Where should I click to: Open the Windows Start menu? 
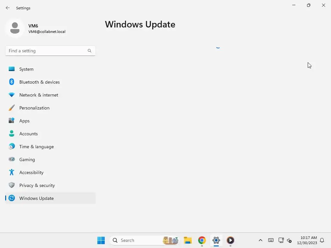pyautogui.click(x=101, y=240)
